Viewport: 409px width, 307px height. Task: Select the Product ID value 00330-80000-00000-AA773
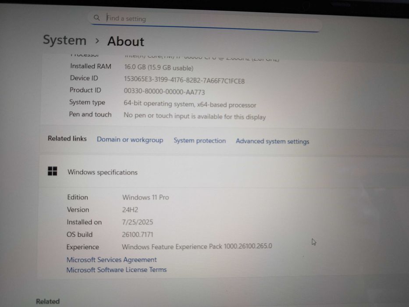[x=164, y=91]
